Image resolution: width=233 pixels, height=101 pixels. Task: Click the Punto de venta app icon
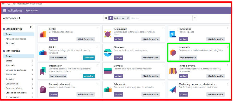[173, 71]
